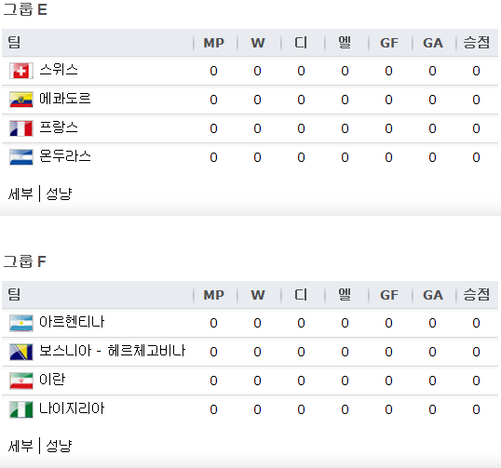
Task: Select 보스니아 - 헤르체고비나 team name
Action: click(112, 351)
